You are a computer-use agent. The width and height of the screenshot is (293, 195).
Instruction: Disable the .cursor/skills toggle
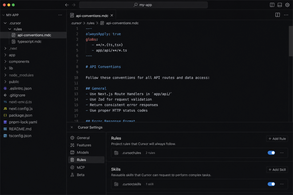coord(271,184)
